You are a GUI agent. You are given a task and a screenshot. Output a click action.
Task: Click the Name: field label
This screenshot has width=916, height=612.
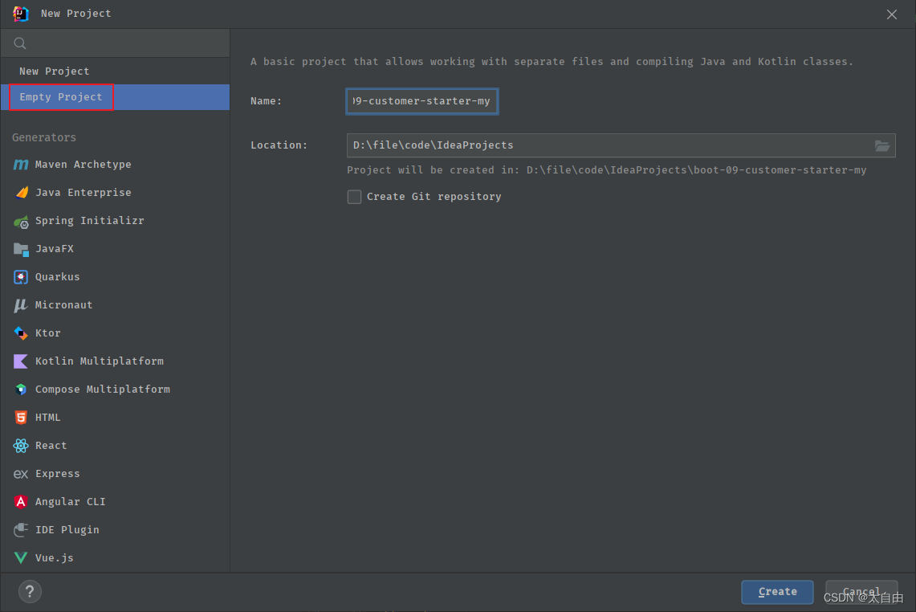[x=267, y=101]
